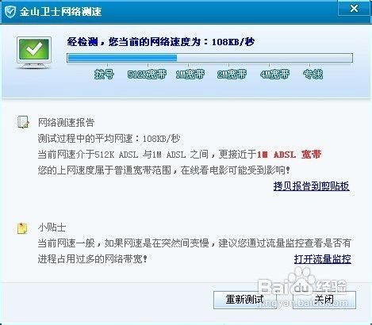Click the 4M宽带 marker label
372x325 pixels.
[x=274, y=75]
